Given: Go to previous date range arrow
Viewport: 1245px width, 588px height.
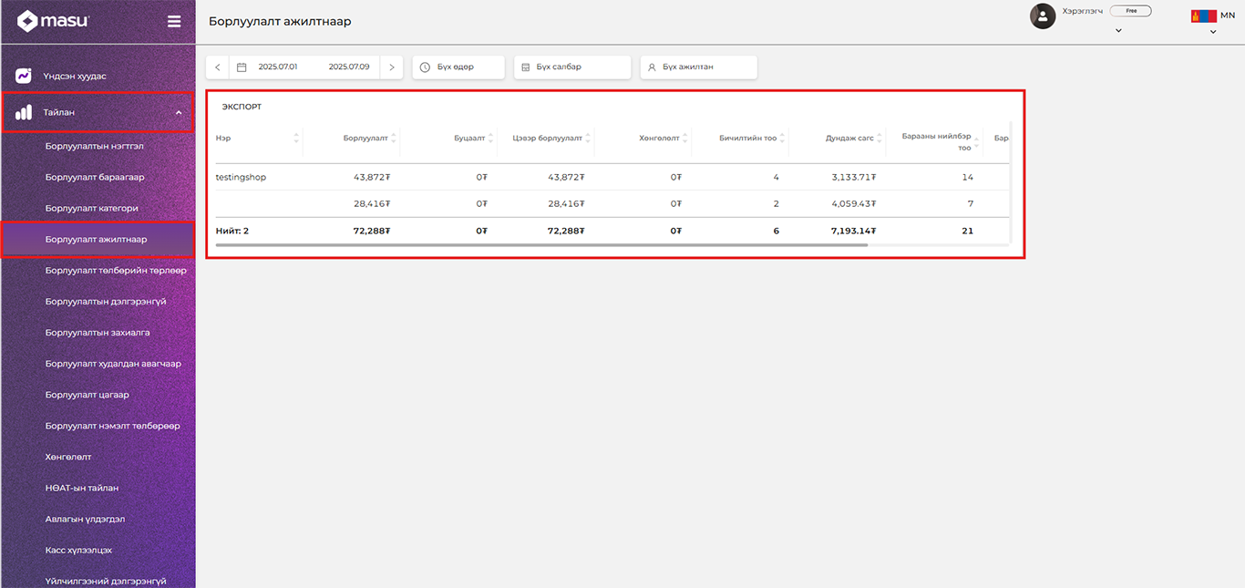Looking at the screenshot, I should click(218, 67).
